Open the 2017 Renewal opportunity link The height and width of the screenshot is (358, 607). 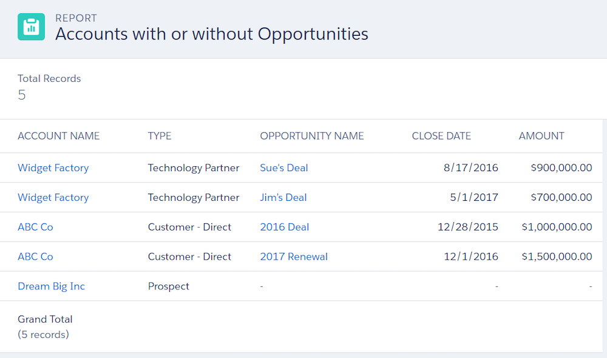pyautogui.click(x=294, y=256)
